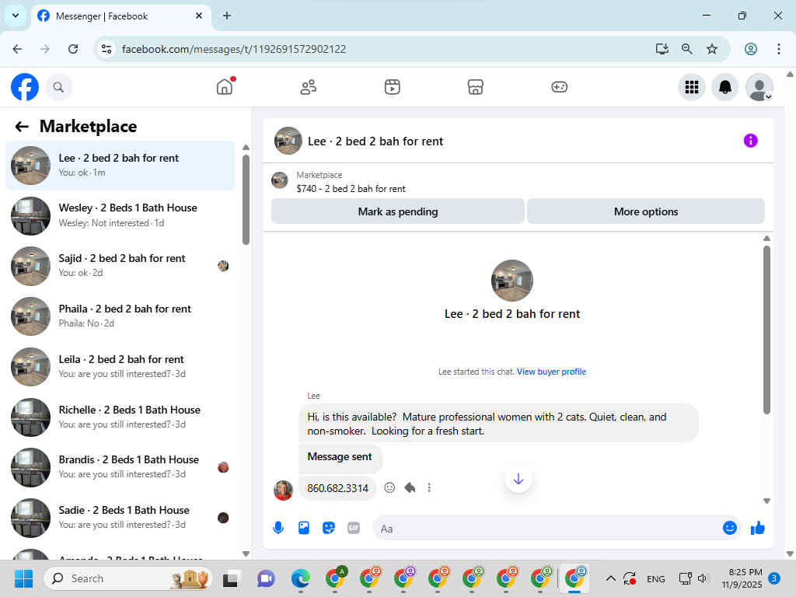Show hidden system tray icons chevron
796x597 pixels.
611,578
